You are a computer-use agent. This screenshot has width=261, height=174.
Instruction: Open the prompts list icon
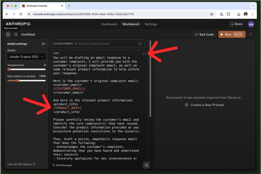(x=16, y=35)
